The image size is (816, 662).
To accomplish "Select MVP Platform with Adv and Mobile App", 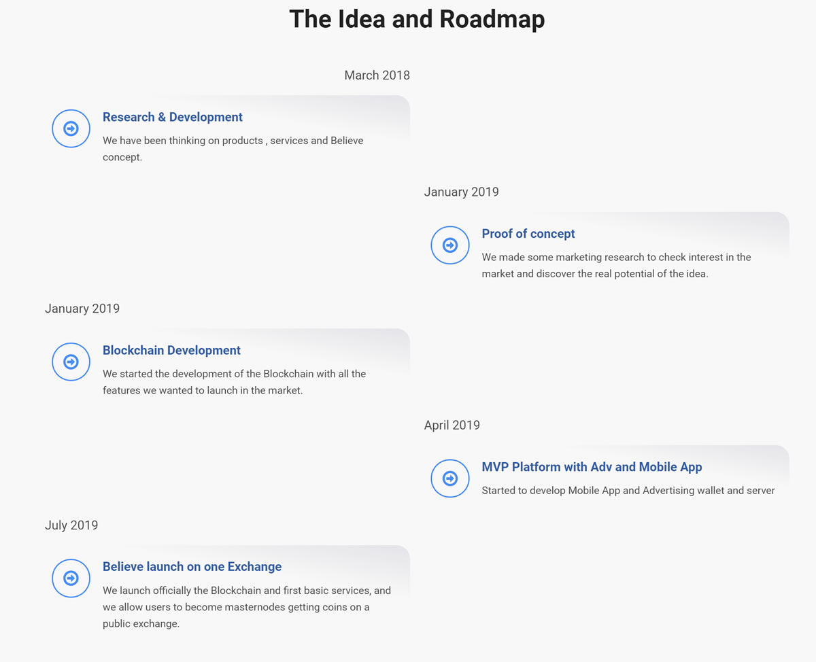I will click(592, 467).
